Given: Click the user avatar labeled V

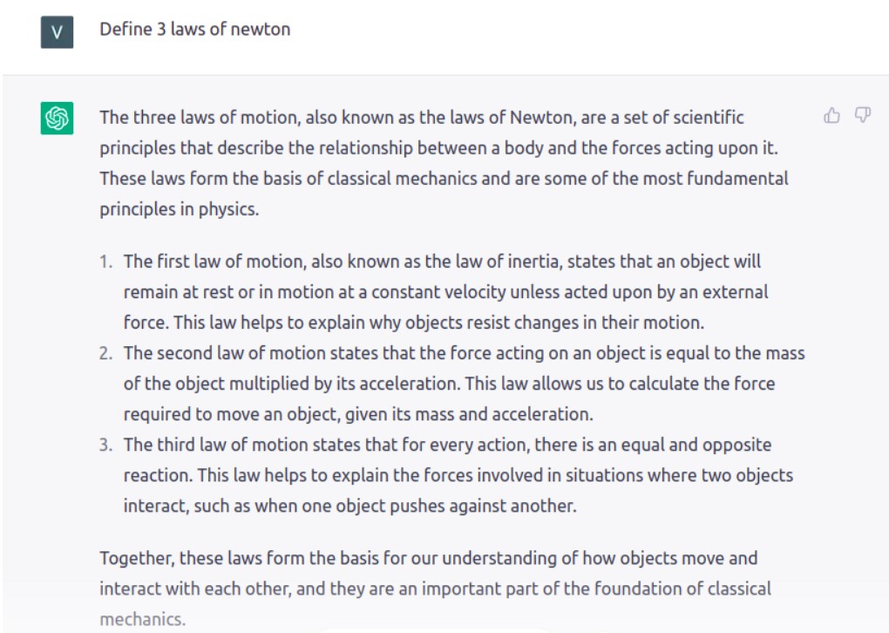Looking at the screenshot, I should click(x=57, y=31).
